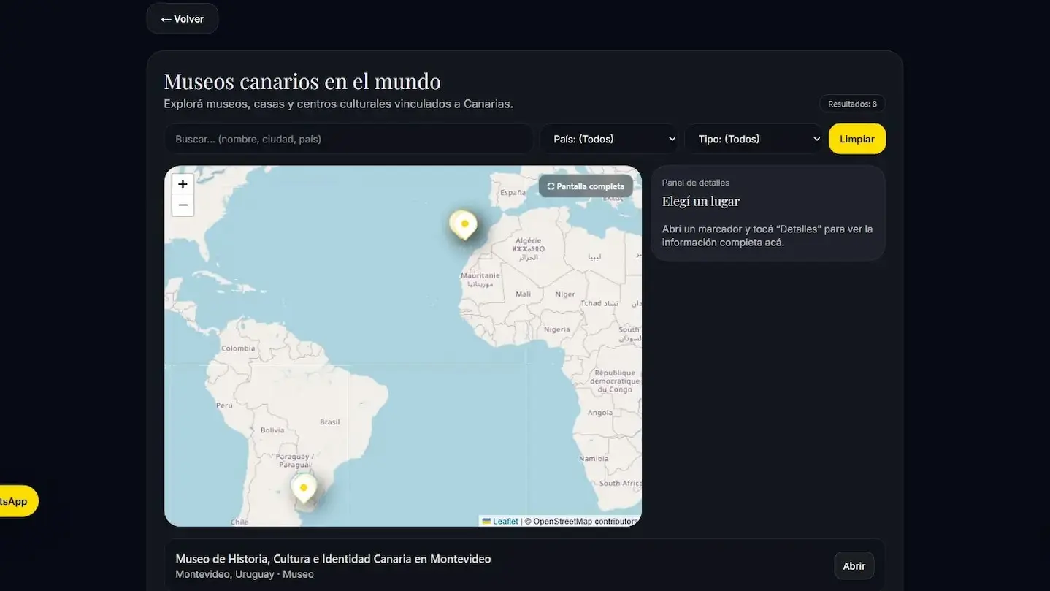Click the 'Resultados: 8' badge
Image resolution: width=1050 pixels, height=591 pixels.
(x=852, y=104)
